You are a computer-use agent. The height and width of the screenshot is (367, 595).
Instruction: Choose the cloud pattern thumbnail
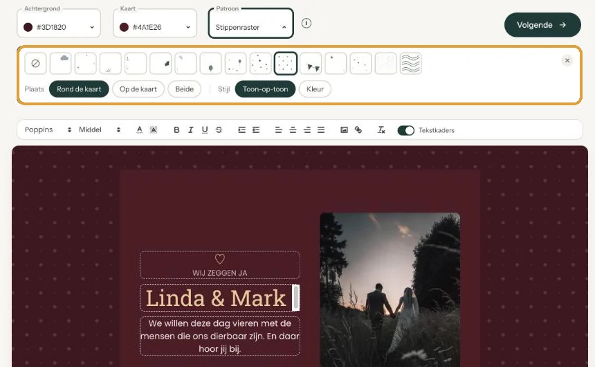(60, 64)
